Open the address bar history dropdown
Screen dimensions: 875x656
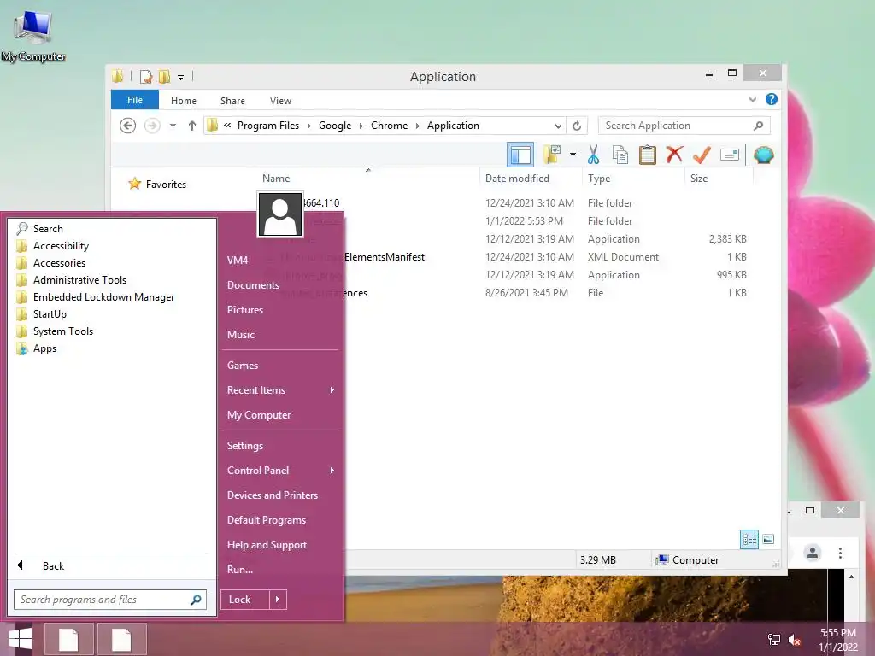[557, 126]
